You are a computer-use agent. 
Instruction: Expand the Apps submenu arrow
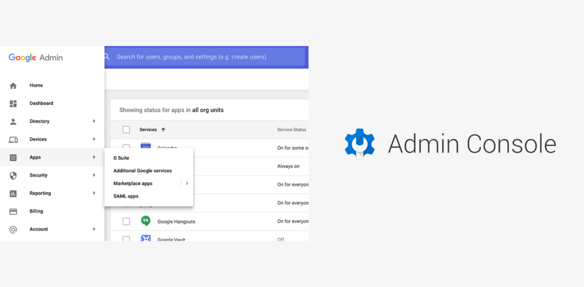94,157
